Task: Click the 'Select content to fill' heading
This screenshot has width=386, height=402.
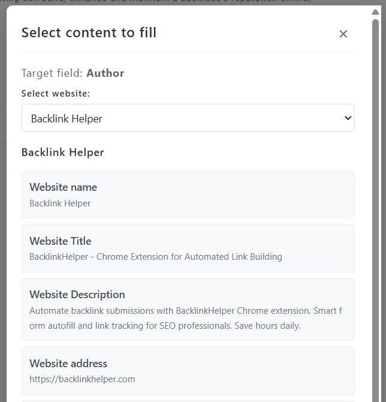Action: point(89,32)
